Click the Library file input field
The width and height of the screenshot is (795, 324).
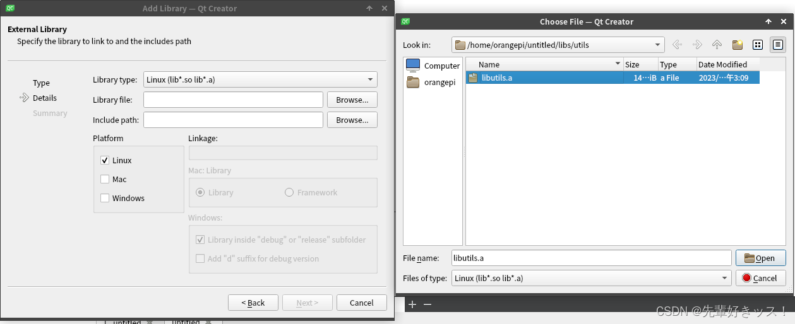click(x=234, y=100)
